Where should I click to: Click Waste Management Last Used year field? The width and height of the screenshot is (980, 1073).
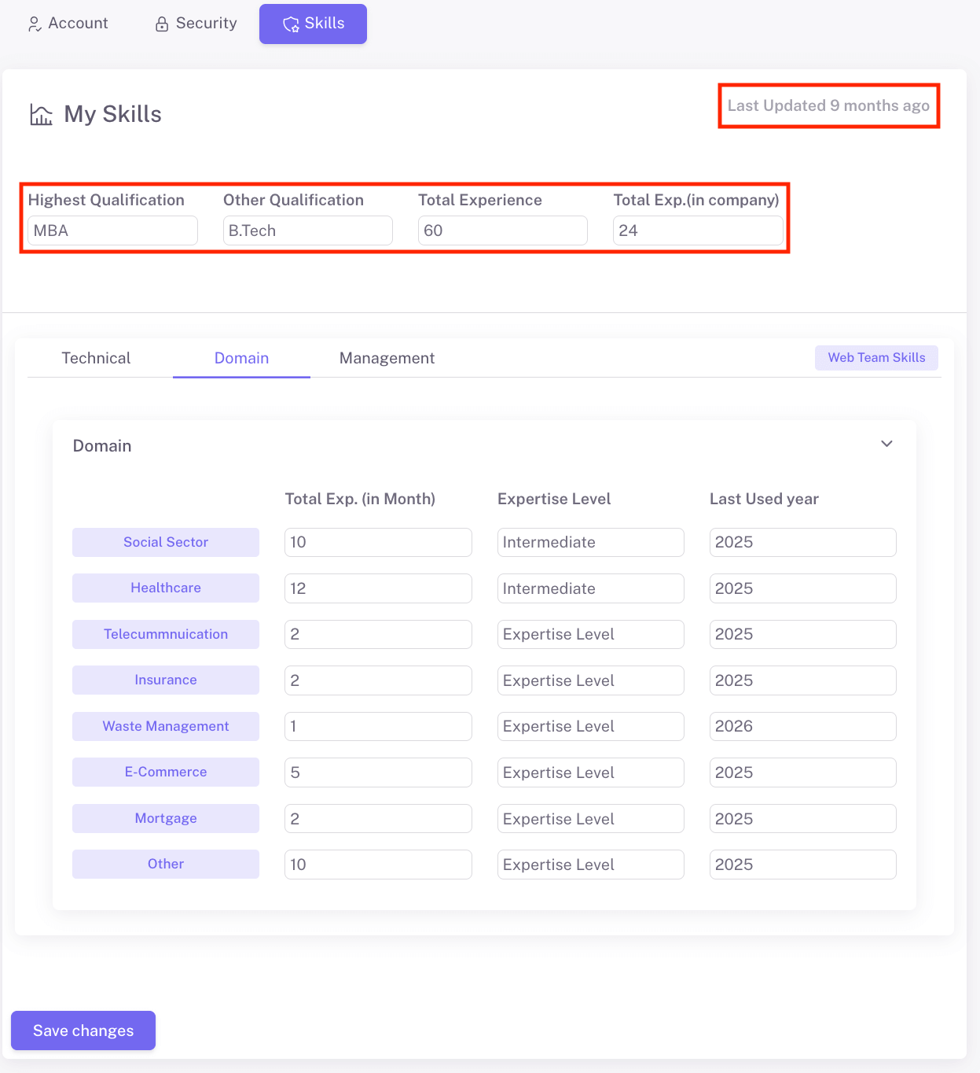[x=802, y=727]
